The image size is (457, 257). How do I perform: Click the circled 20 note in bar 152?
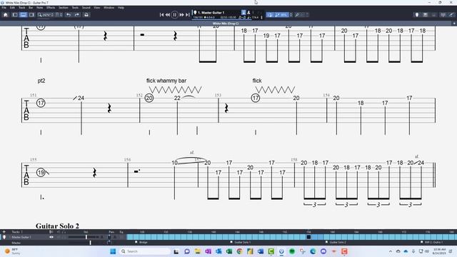click(x=149, y=98)
